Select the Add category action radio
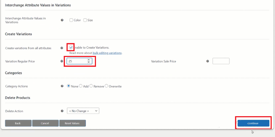Viewport: 275px width, 137px height. 81,86
